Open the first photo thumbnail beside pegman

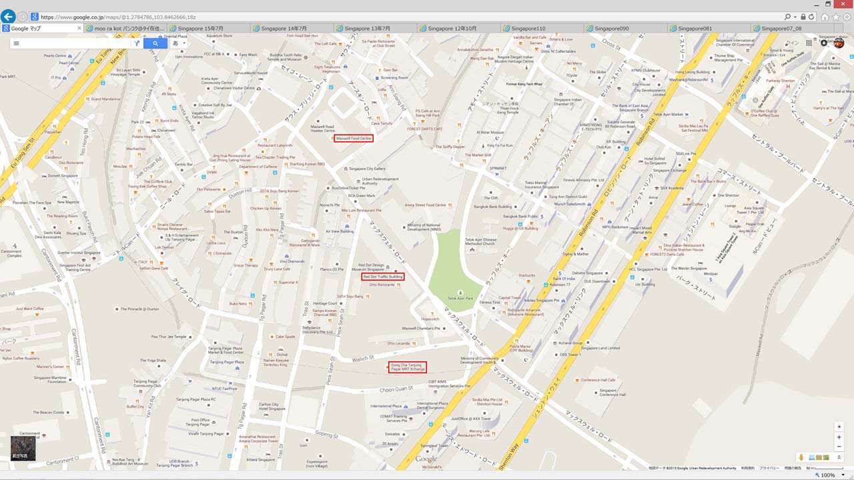[x=813, y=457]
